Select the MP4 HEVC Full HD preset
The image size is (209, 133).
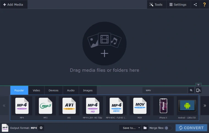pos(116,107)
